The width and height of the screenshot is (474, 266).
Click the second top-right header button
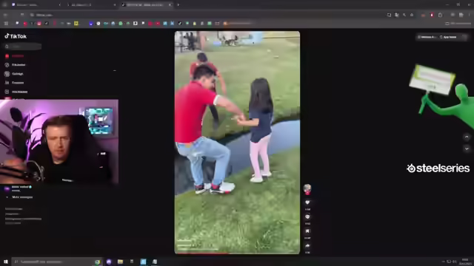[448, 37]
